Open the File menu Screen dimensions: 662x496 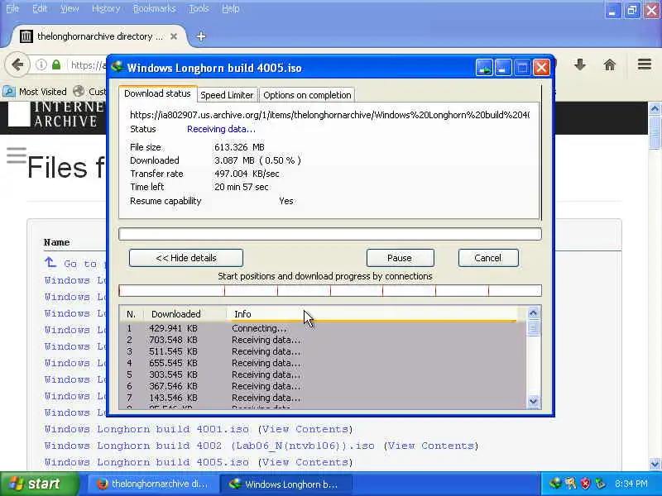12,8
